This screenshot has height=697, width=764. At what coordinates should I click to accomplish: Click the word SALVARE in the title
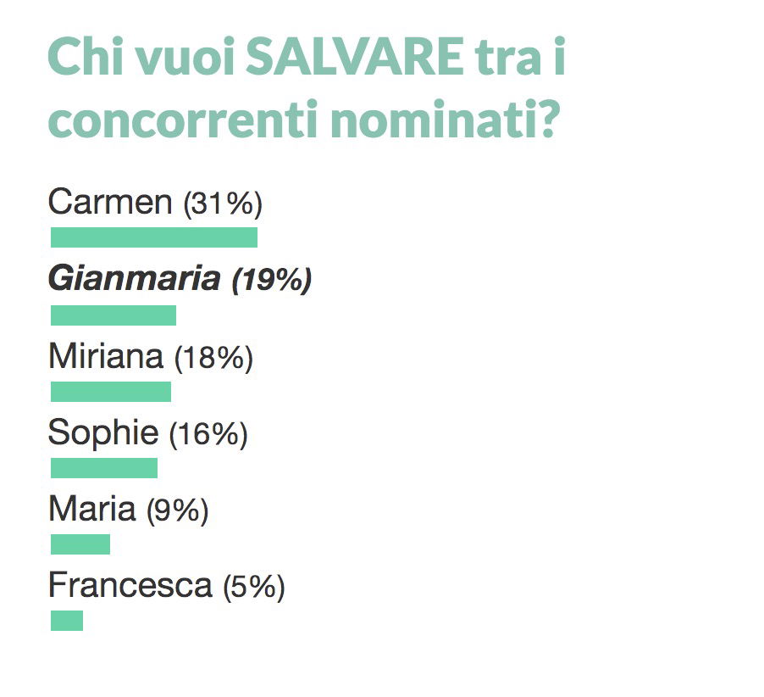pos(355,57)
